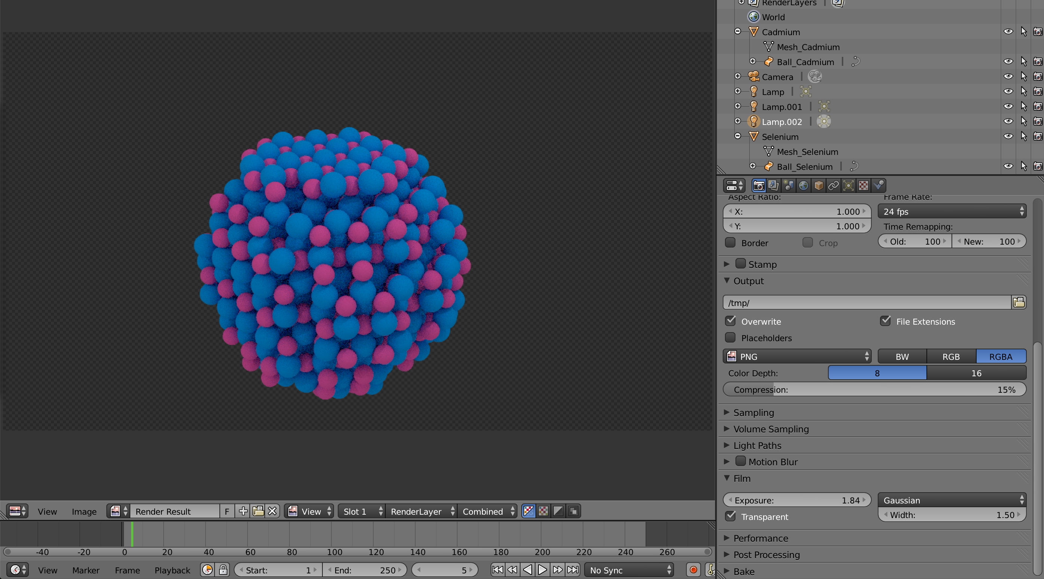The width and height of the screenshot is (1044, 579).
Task: Open the Physics properties tab icon
Action: (878, 186)
